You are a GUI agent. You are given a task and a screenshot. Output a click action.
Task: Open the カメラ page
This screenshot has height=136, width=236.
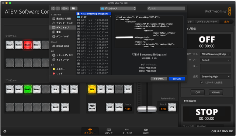(x=146, y=131)
